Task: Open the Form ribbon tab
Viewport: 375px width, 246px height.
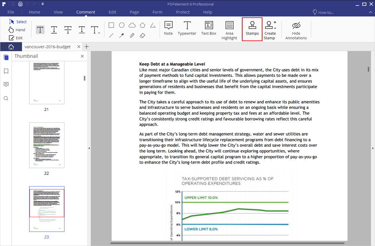Action: click(157, 12)
